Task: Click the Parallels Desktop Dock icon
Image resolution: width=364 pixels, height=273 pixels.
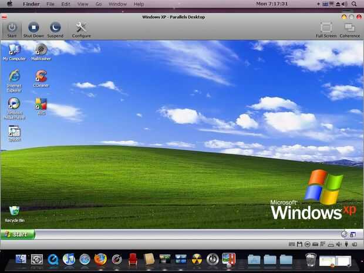Action: click(228, 259)
